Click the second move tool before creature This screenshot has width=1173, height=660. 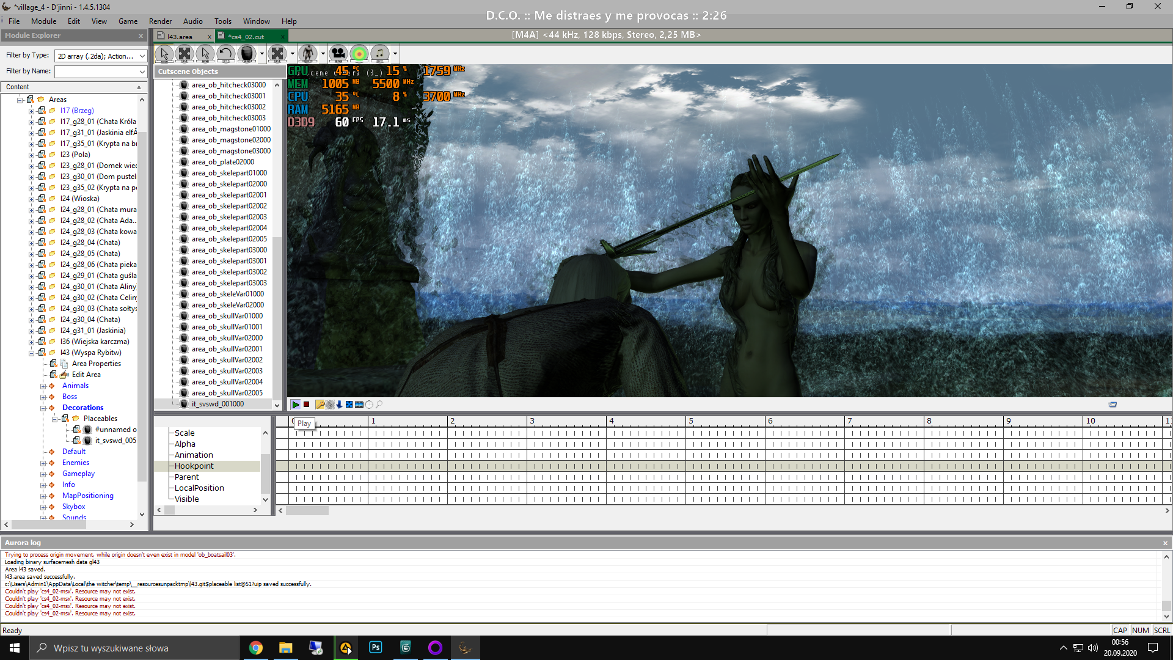click(277, 54)
